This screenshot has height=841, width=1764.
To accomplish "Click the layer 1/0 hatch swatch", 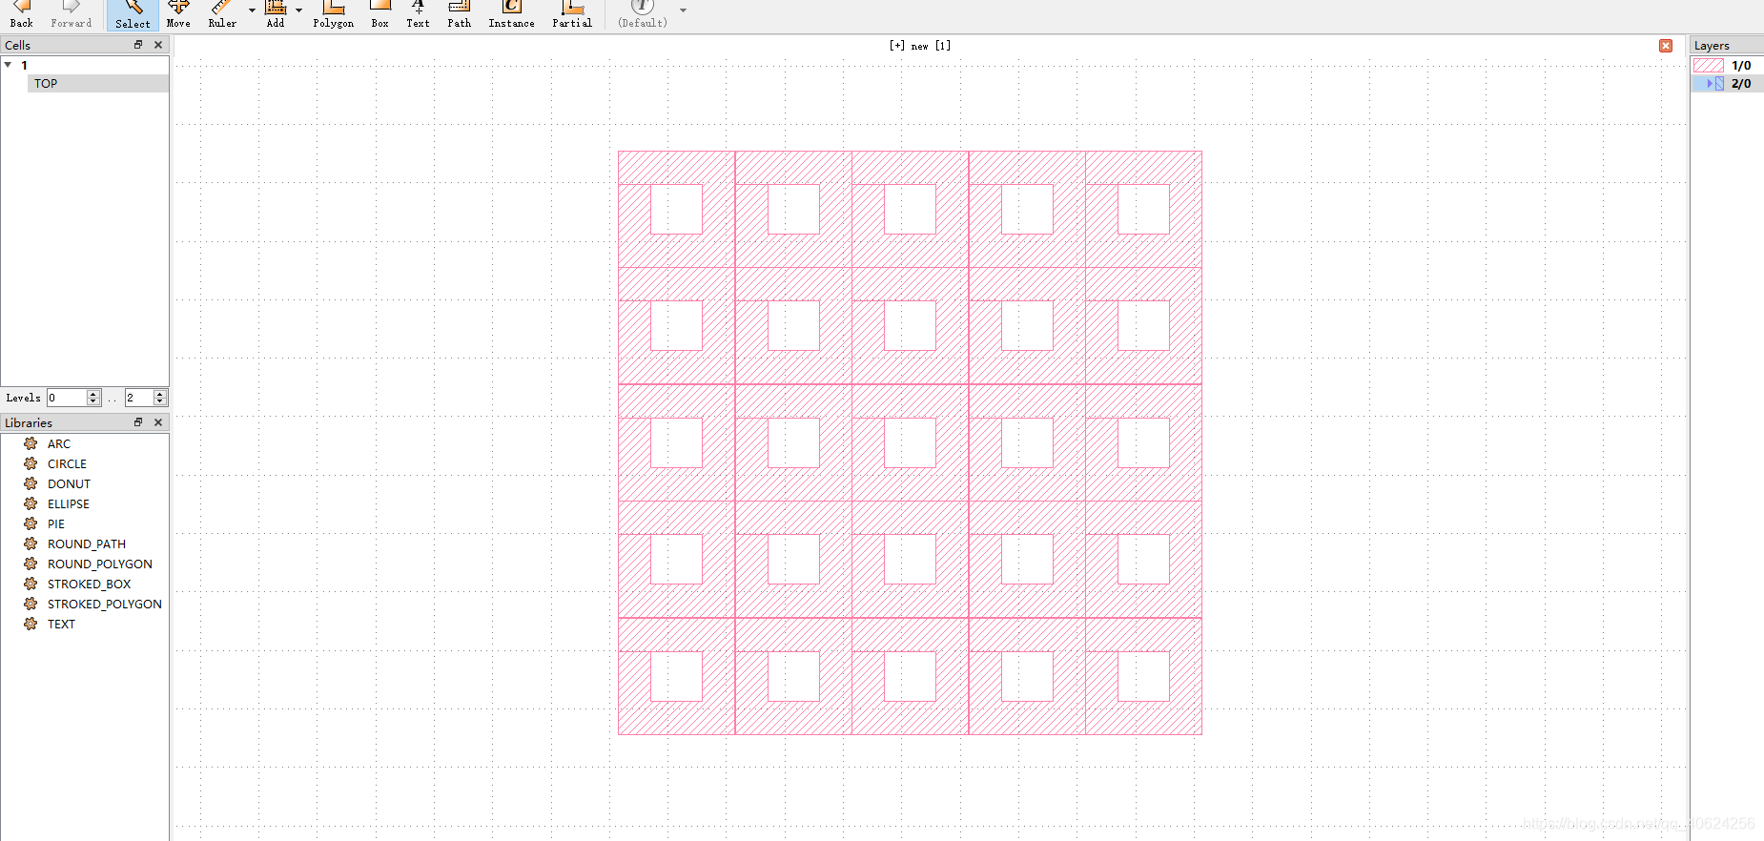I will [x=1708, y=66].
